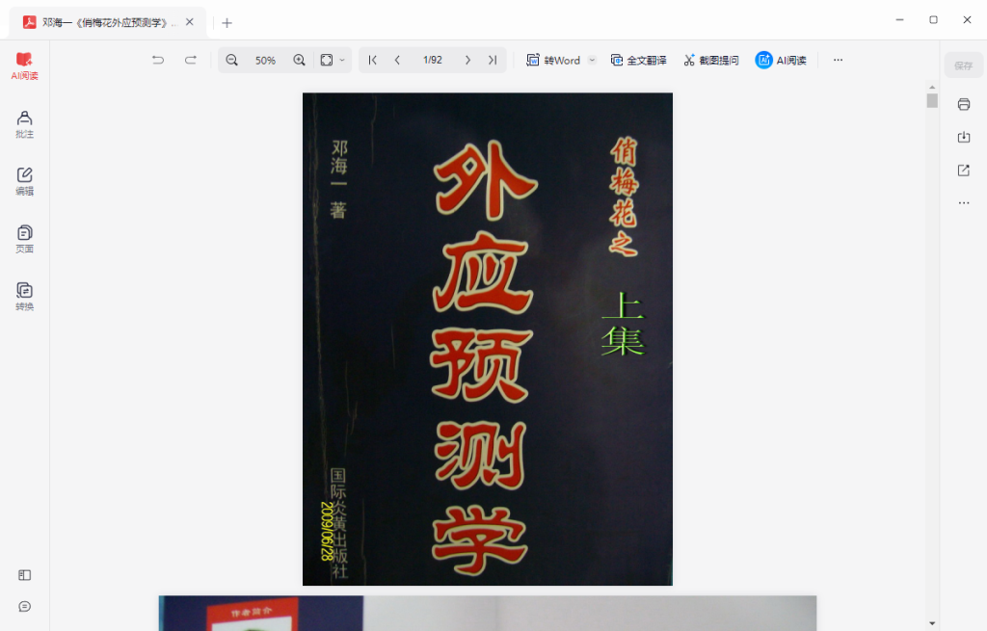
Task: Toggle the sidebar panel at bottom left
Action: [23, 575]
